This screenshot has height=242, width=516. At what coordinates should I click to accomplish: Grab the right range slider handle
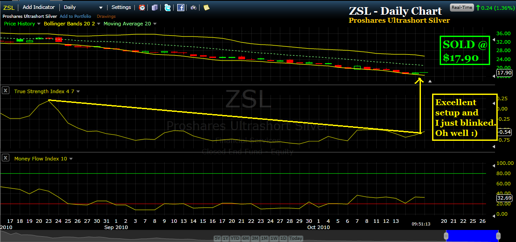[x=498, y=236]
